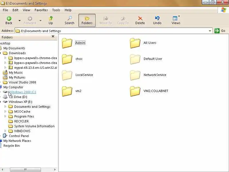Select the VM2.COLLABNET folder icon
Image resolution: width=229 pixels, height=172 pixels.
point(135,91)
